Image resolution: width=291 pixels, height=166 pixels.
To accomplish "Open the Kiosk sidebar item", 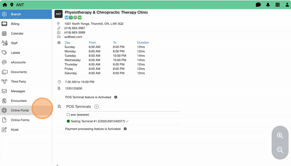I will 15,130.
